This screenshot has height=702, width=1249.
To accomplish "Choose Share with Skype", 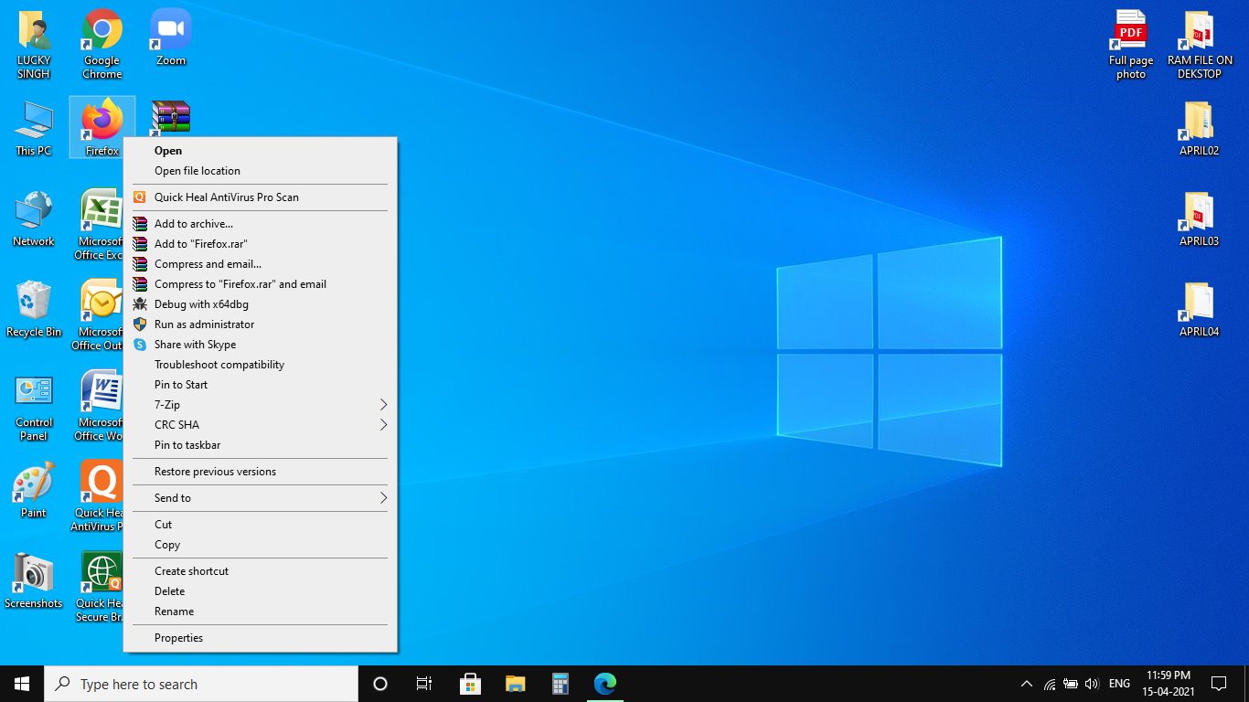I will [x=260, y=345].
